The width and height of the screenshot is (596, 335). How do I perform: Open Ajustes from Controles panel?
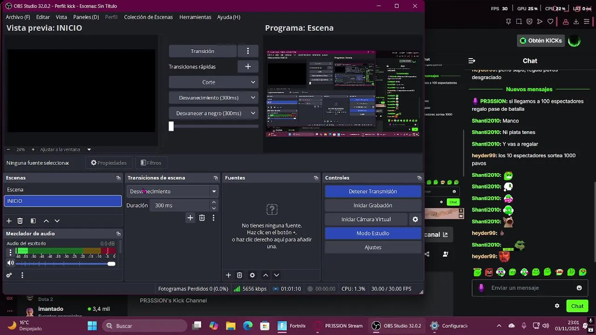coord(373,247)
